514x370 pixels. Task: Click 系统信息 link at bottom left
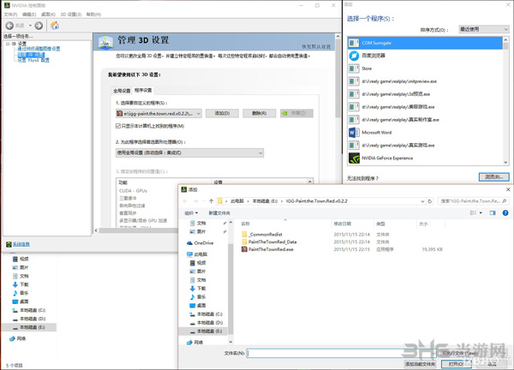pos(21,244)
